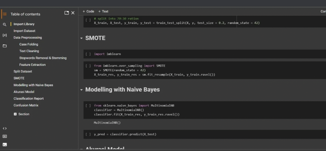
Task: Collapse the Modelling with Naive Bayes section
Action: 81,90
